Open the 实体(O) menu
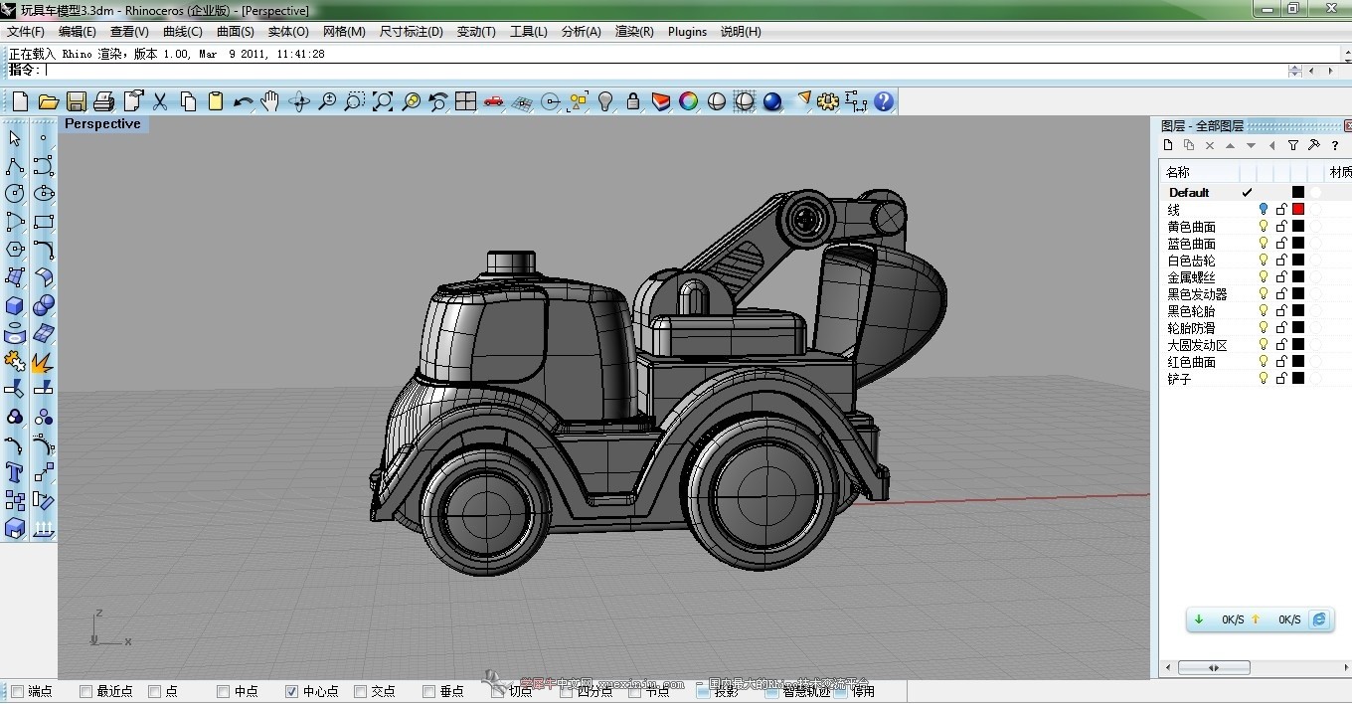The height and width of the screenshot is (704, 1352). [x=288, y=32]
